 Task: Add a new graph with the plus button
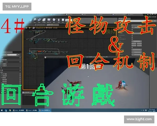20,58
